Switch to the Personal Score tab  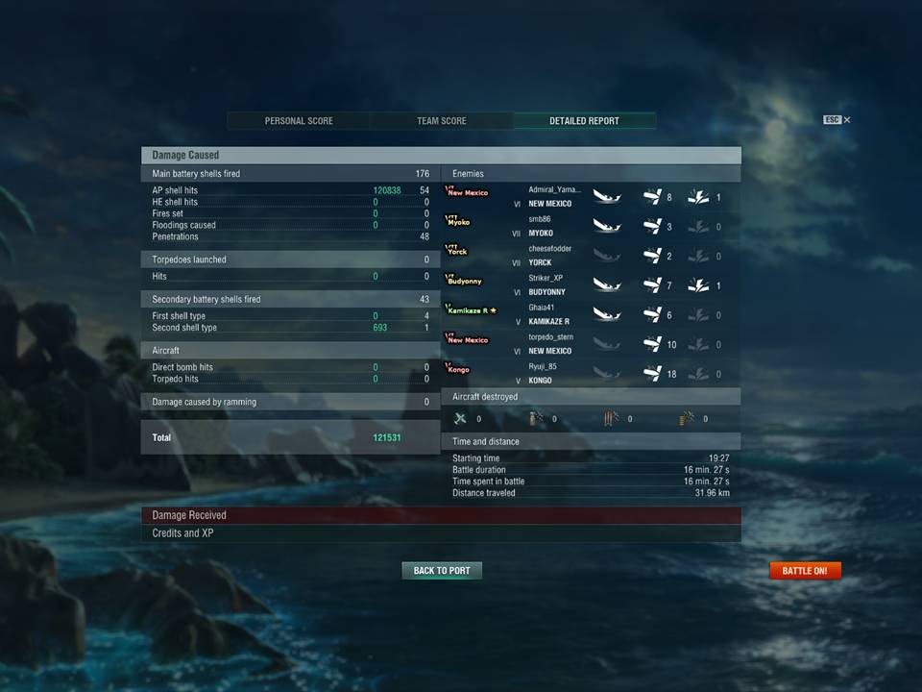coord(299,121)
